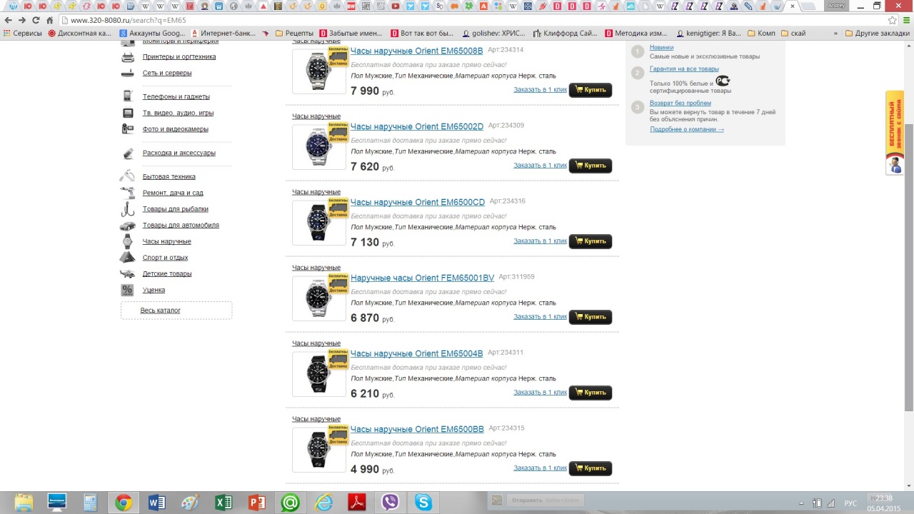
Task: Click the car icon for Товары для автомобиля
Action: [x=128, y=226]
